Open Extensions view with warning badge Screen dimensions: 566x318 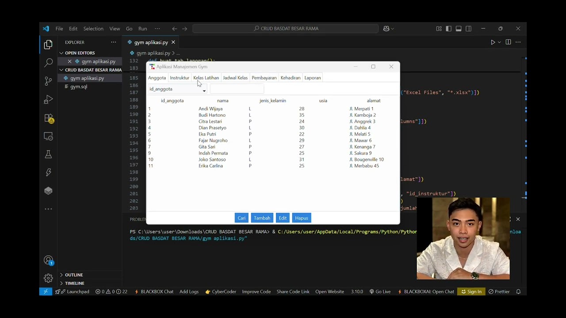pos(49,118)
